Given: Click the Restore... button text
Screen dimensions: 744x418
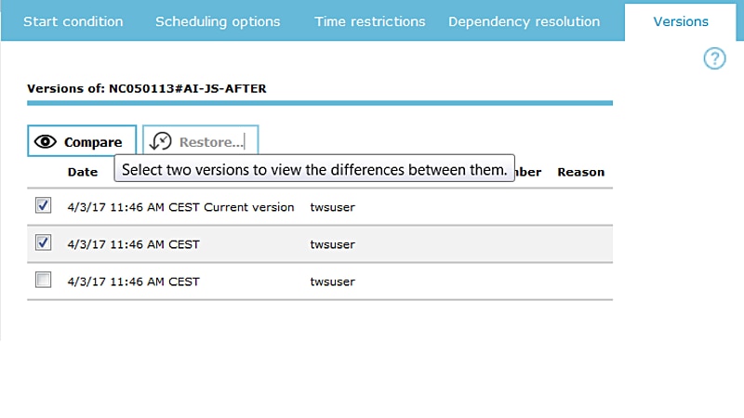Looking at the screenshot, I should click(211, 142).
